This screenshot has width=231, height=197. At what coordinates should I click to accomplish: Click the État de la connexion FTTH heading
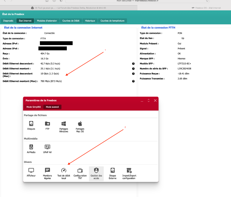(158, 28)
